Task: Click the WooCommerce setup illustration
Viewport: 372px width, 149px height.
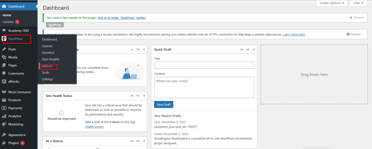Action: tap(129, 71)
